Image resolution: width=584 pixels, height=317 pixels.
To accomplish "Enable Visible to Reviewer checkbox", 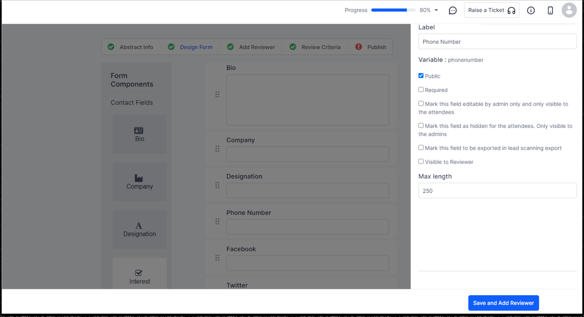I will [x=421, y=161].
